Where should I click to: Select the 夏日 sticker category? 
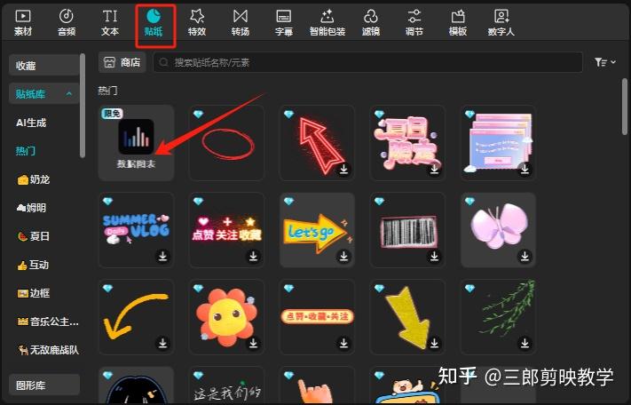tap(34, 236)
